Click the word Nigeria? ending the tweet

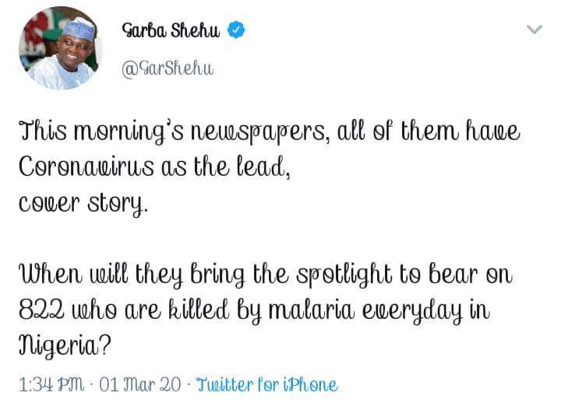point(65,345)
